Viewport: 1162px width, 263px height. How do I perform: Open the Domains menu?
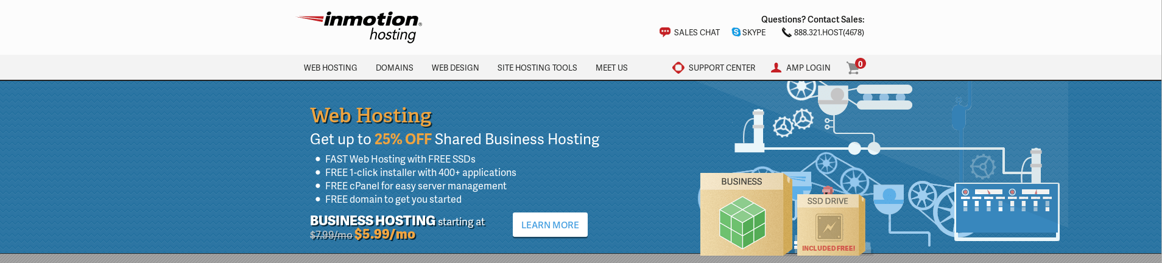click(395, 68)
